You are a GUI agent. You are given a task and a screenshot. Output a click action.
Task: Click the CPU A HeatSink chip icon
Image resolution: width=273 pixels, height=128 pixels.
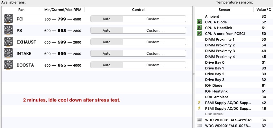point(199,28)
